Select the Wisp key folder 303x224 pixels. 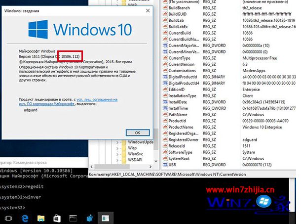click(x=124, y=148)
